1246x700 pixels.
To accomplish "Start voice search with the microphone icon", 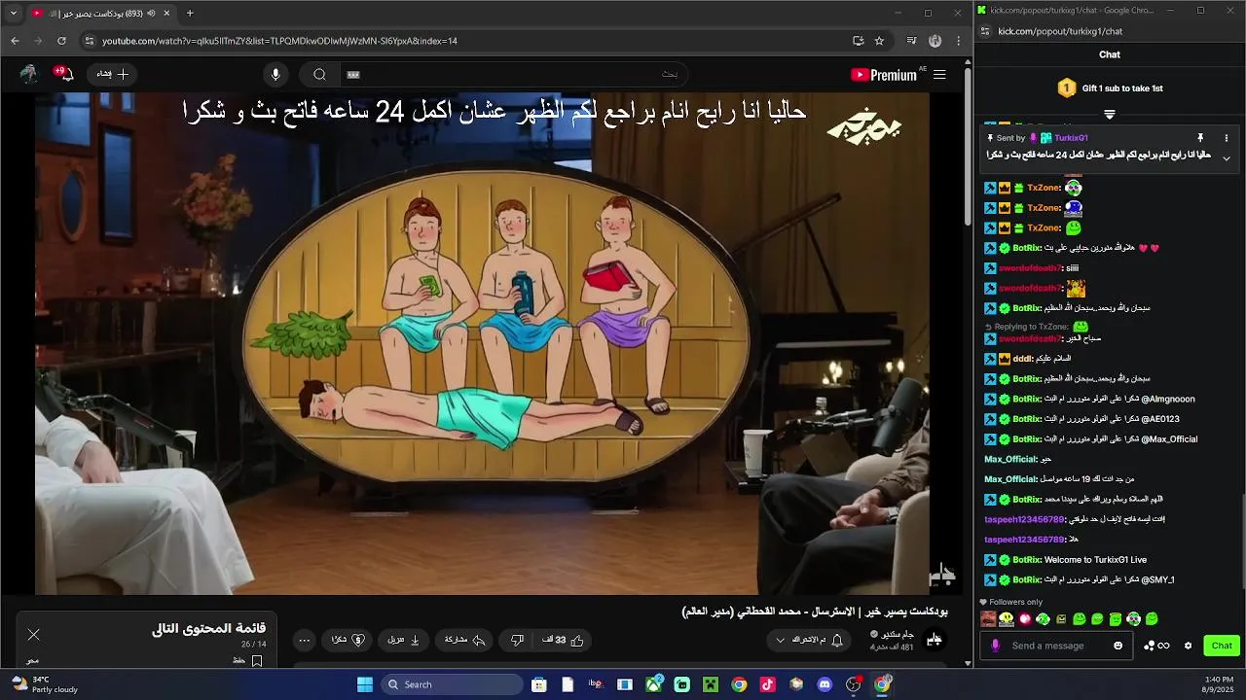I will [275, 75].
